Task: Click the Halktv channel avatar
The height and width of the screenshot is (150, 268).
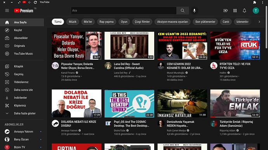Action: (x=214, y=66)
